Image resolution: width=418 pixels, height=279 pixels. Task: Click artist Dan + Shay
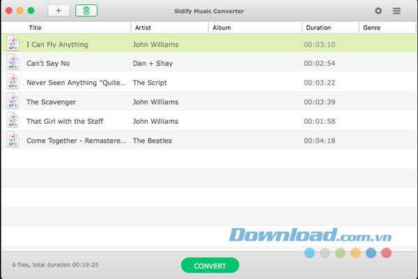(153, 63)
